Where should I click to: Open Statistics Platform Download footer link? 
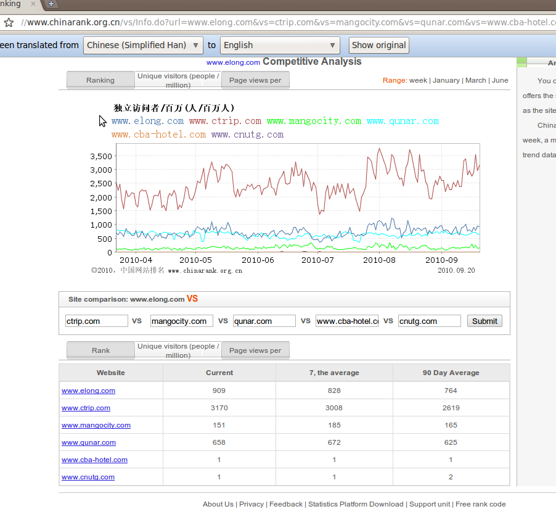click(x=356, y=504)
